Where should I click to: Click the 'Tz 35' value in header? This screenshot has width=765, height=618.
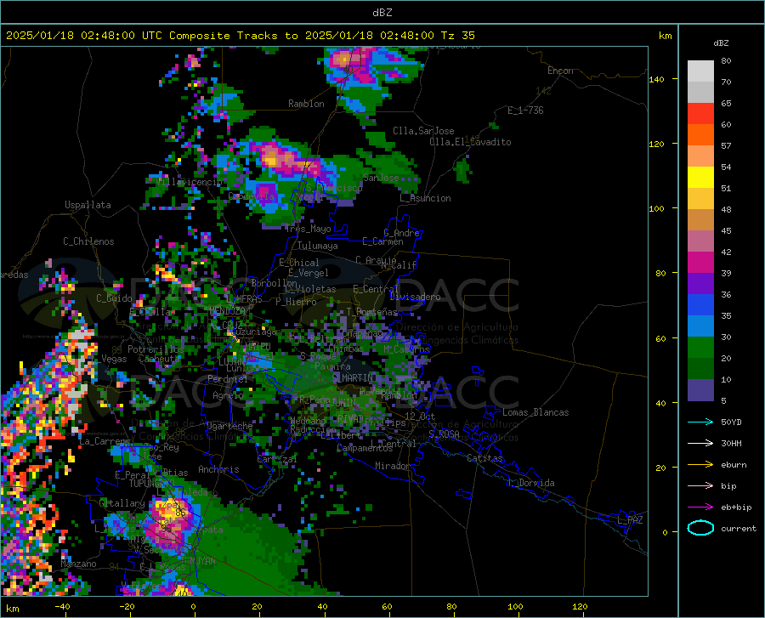click(457, 36)
